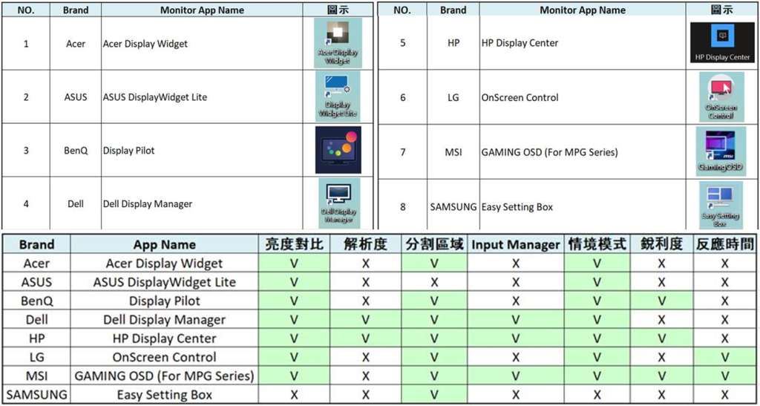
Task: Launch the MSI GamingOSD icon
Action: pyautogui.click(x=721, y=151)
